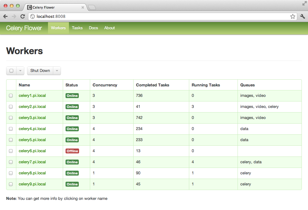
Task: Check the celery2.pi.local row checkbox
Action: tap(11, 107)
